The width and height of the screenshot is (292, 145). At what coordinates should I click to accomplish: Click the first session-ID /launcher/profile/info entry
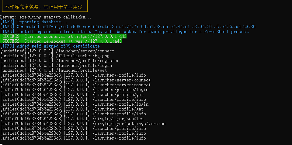[73, 75]
